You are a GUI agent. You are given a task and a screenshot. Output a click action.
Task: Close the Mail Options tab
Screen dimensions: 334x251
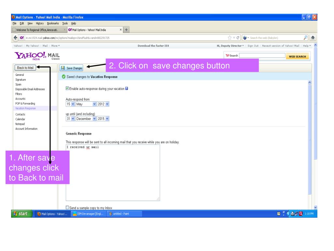121,30
